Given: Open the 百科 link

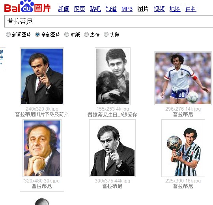Looking at the screenshot, I should point(191,9).
